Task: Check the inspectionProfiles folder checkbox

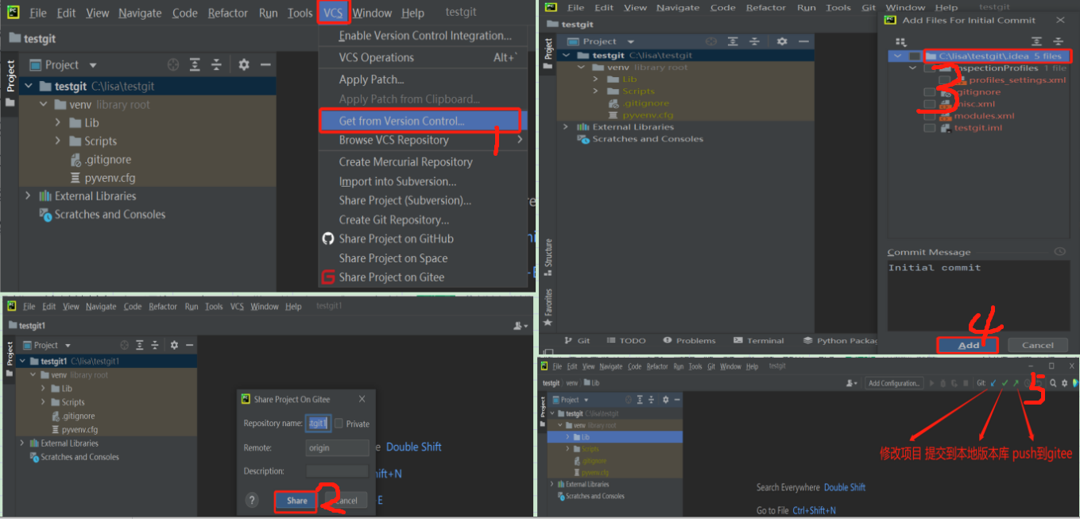Action: [x=929, y=68]
